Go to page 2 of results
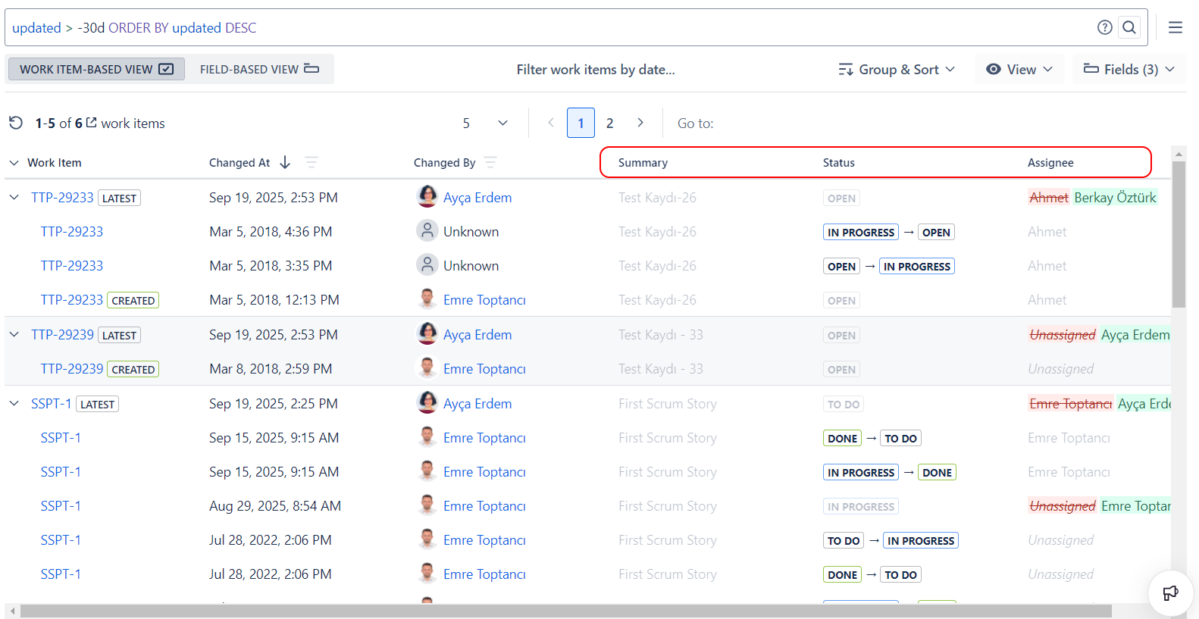 609,123
